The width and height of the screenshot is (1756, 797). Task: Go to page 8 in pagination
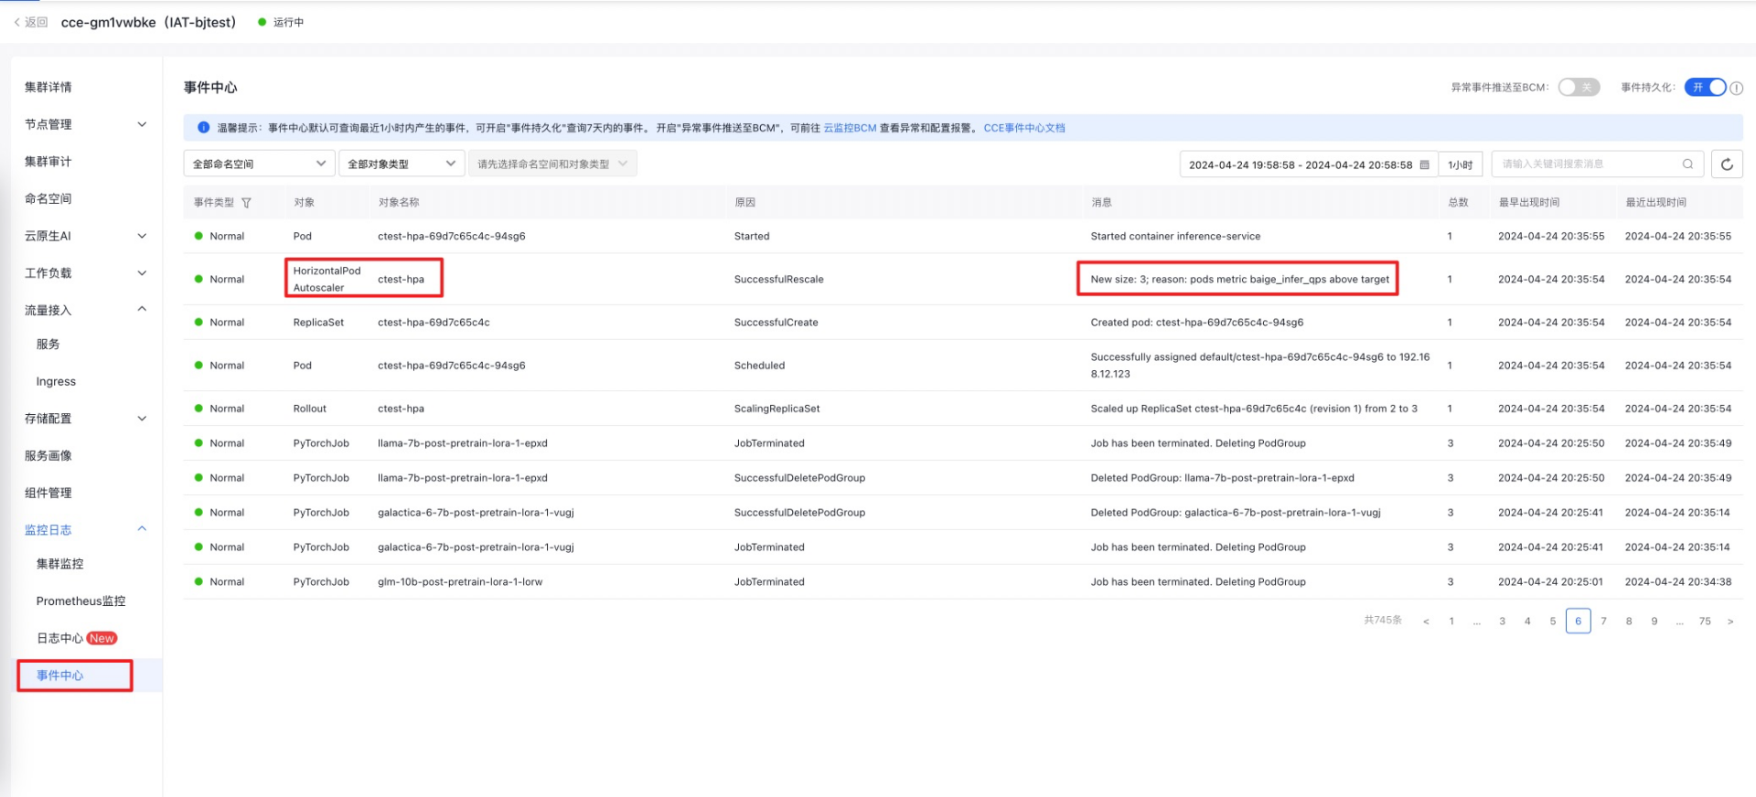1629,622
